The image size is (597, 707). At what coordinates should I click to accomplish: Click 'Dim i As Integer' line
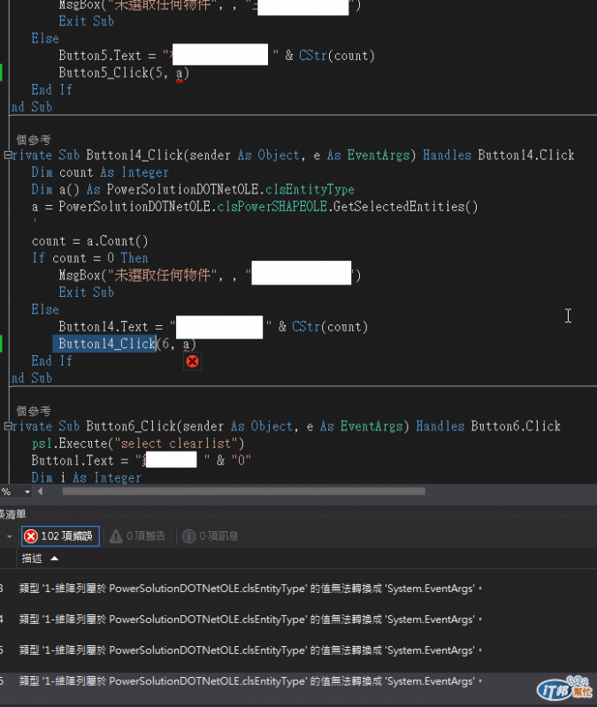click(86, 478)
